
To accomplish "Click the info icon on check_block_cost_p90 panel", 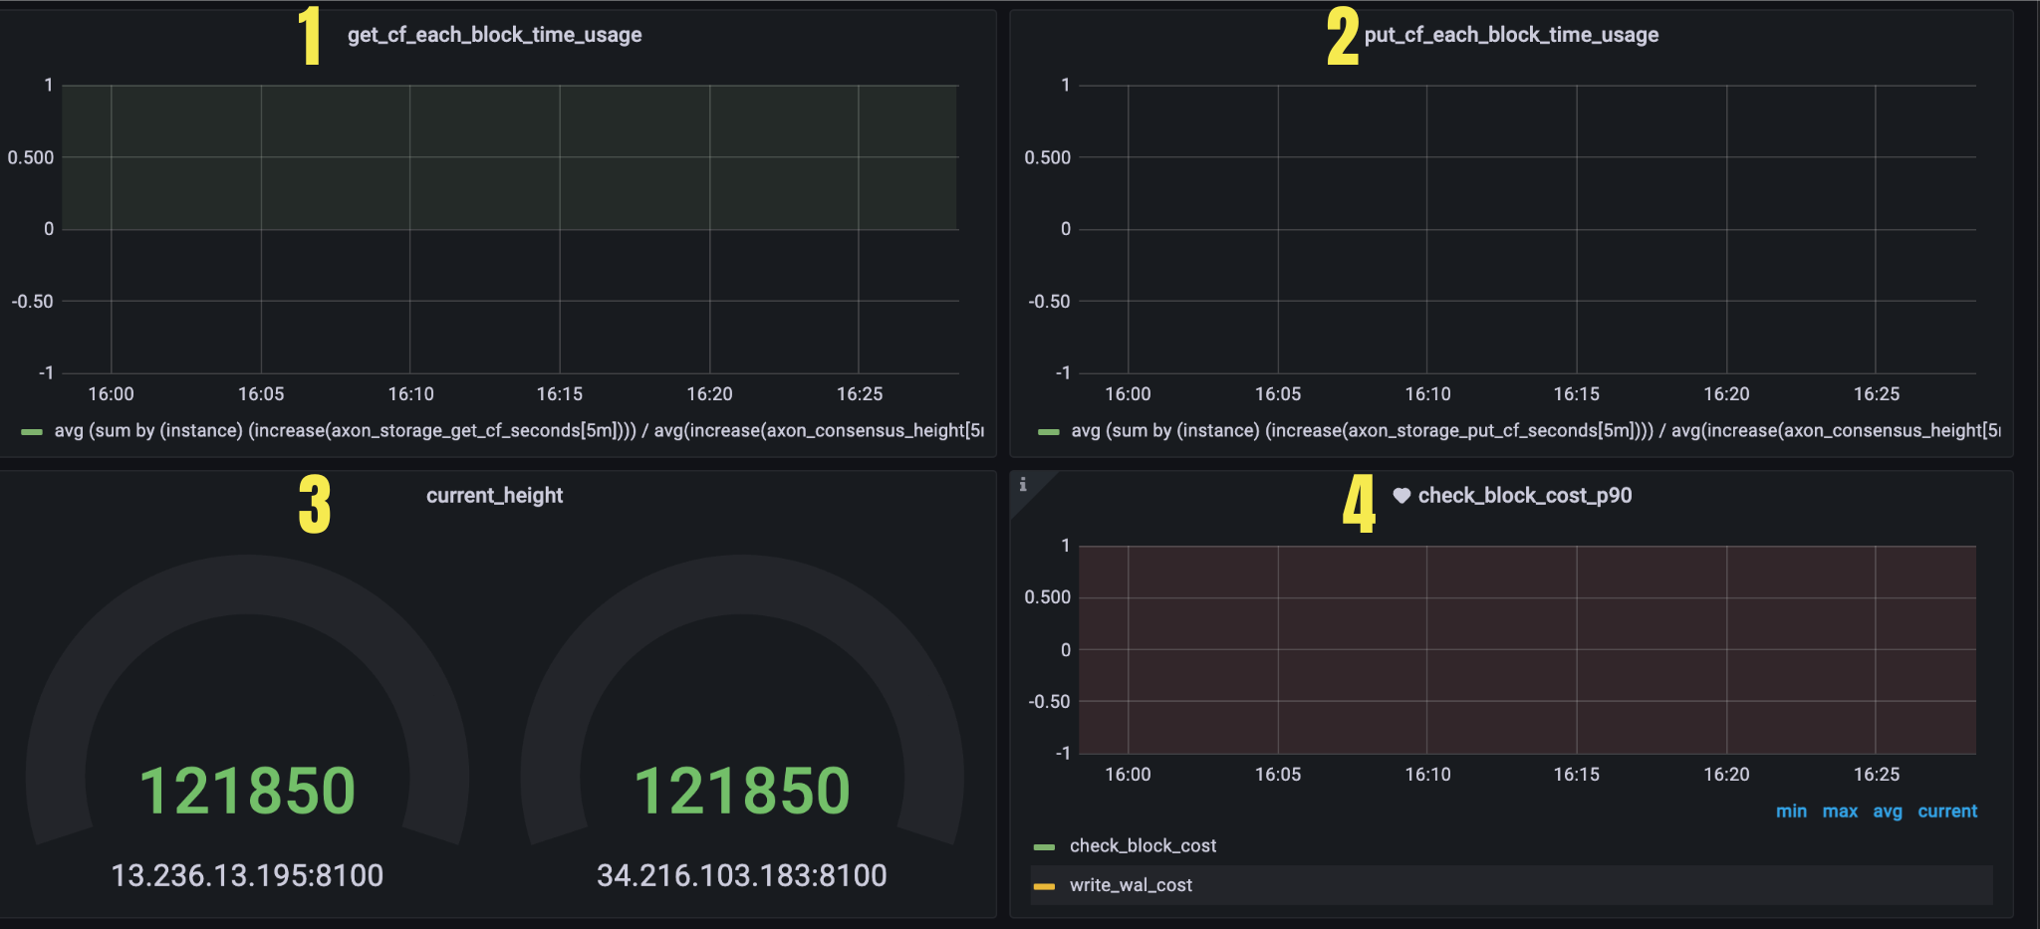I will pos(1023,485).
